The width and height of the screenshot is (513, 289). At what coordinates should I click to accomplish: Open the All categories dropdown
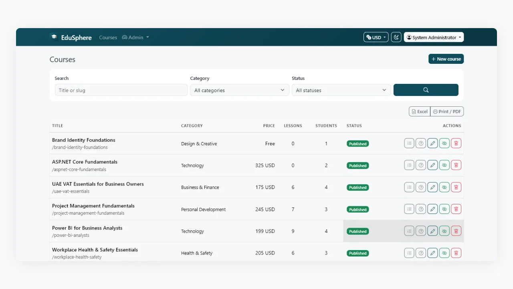[x=240, y=90]
